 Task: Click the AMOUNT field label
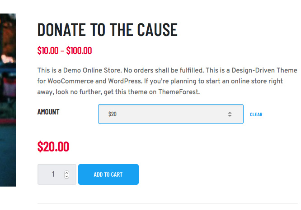pos(48,112)
